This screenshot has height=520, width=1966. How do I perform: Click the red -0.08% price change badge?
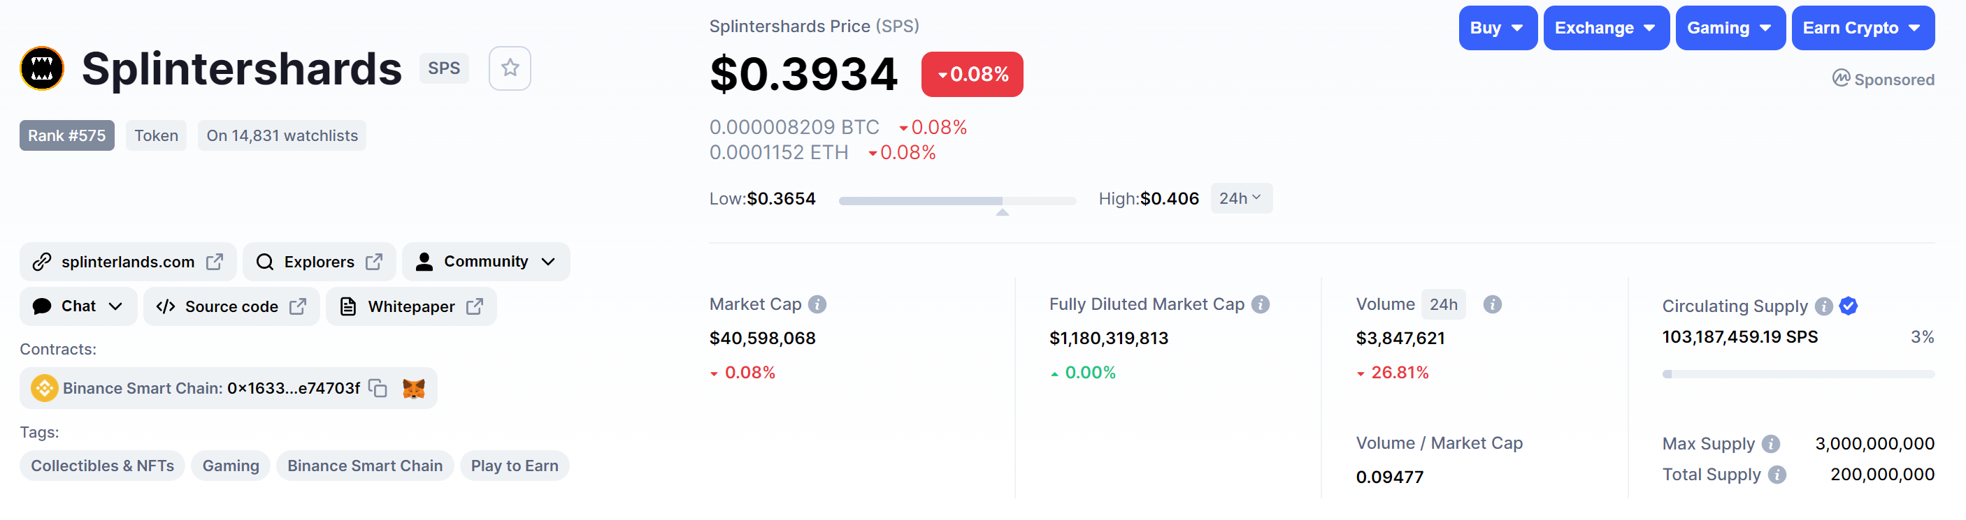pos(972,74)
